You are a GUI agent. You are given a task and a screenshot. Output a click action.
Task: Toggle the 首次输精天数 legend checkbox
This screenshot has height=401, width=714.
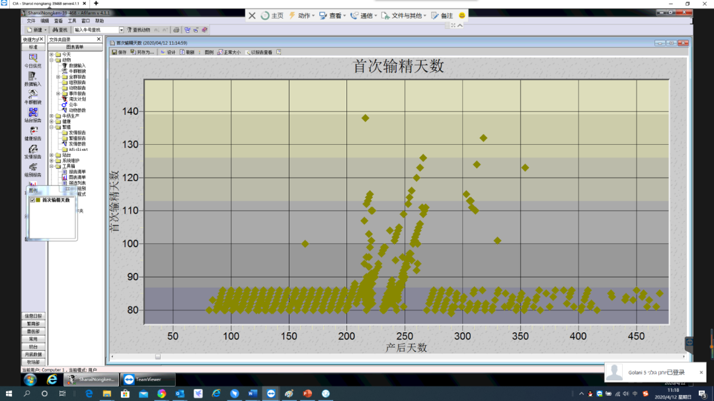click(x=32, y=200)
